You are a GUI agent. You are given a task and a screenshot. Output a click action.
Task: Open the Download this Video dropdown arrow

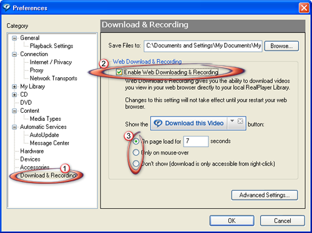click(232, 121)
